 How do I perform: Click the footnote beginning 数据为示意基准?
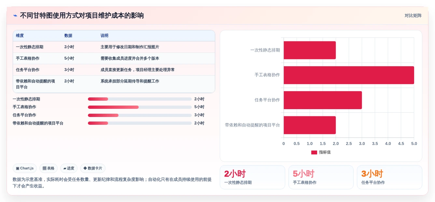112,182
